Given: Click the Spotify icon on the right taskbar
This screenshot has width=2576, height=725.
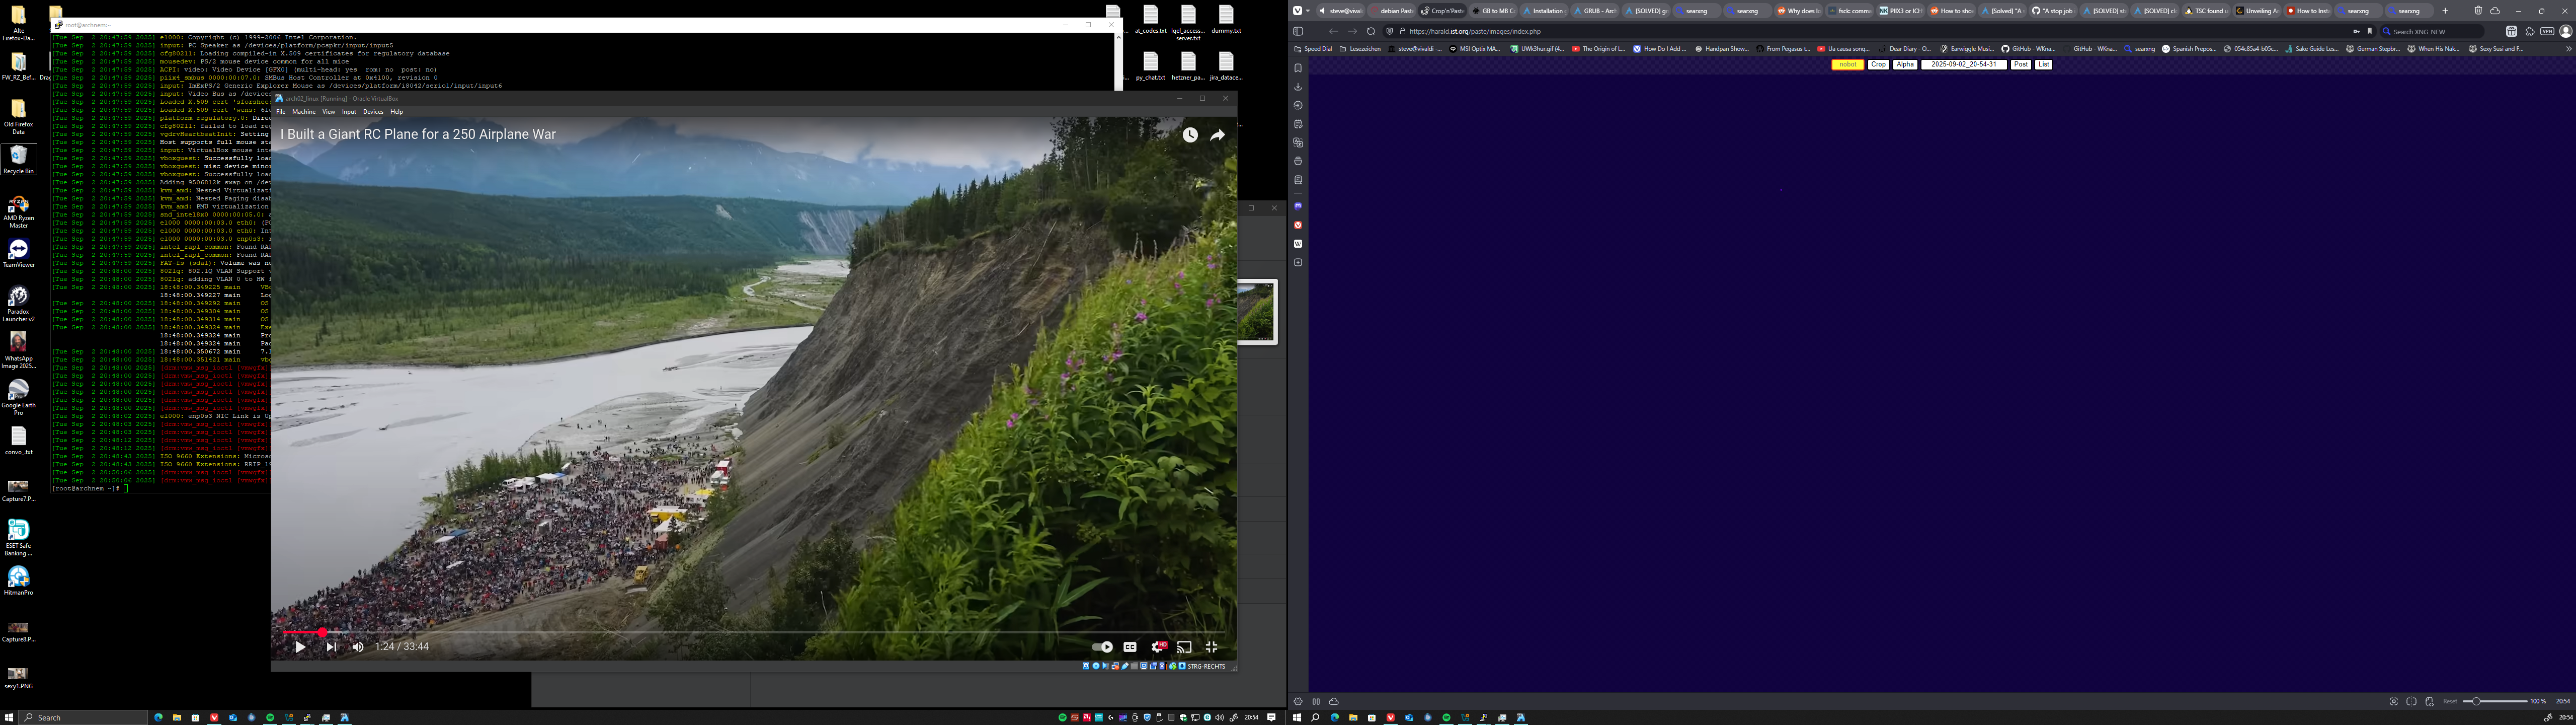Looking at the screenshot, I should pos(1446,717).
